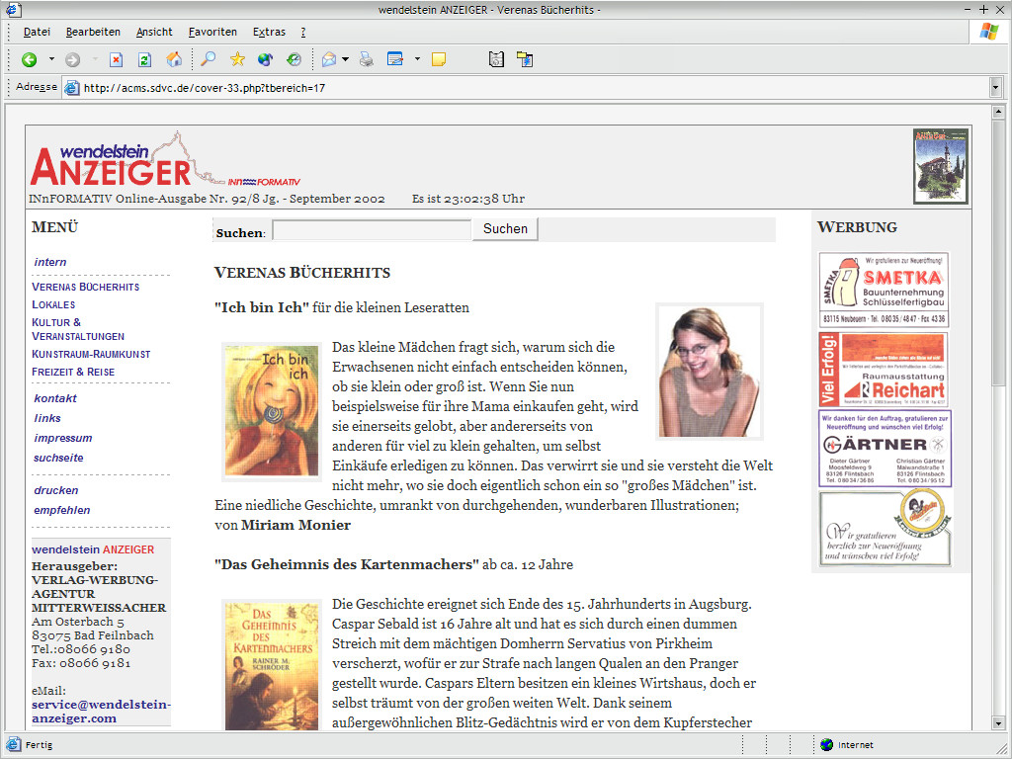Screen dimensions: 1012x759
Task: Go to the Home page icon
Action: coord(174,59)
